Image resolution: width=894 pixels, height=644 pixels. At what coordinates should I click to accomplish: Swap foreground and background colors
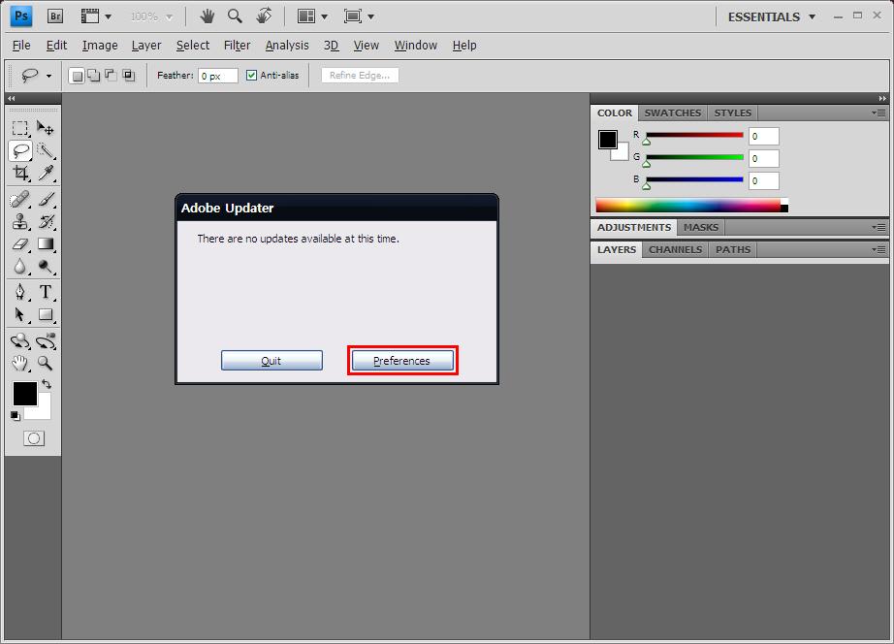tap(47, 384)
